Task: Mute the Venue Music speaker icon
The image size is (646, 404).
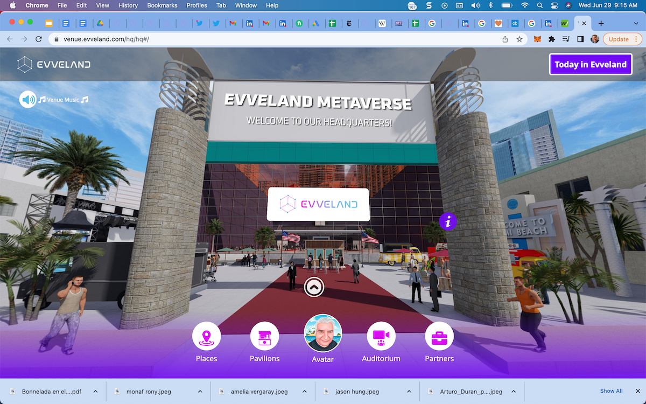Action: coord(28,99)
